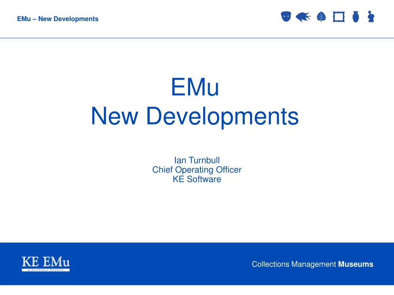This screenshot has width=394, height=295.
Task: Click the mask icon in header
Action: pyautogui.click(x=286, y=17)
